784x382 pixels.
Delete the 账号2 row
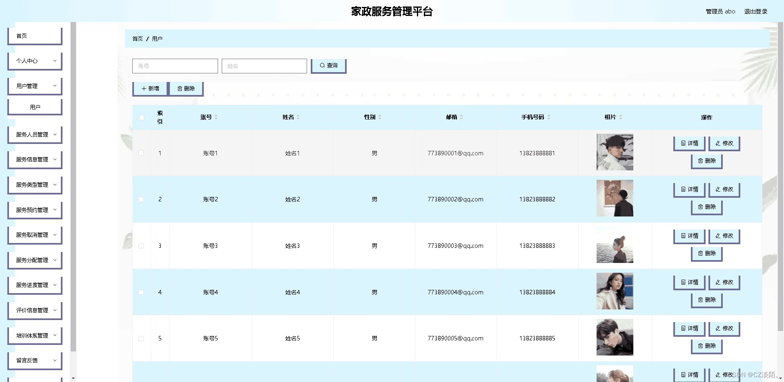pos(706,207)
